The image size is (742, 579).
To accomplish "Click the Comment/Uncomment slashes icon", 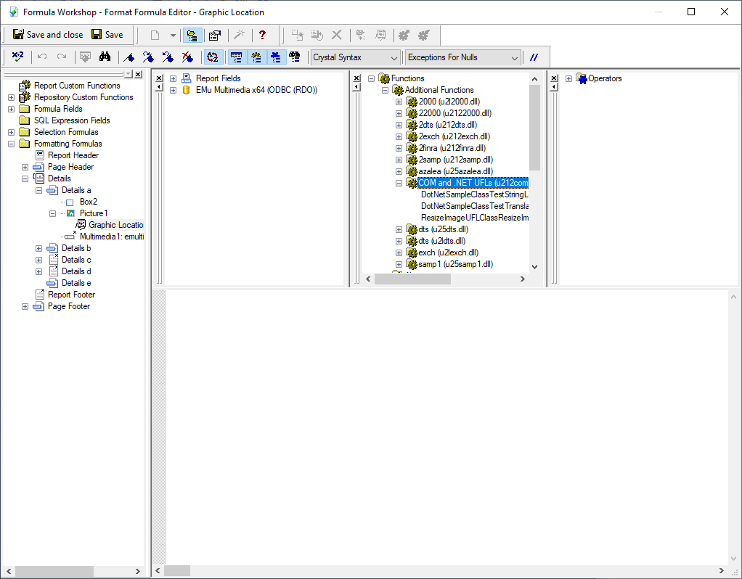I will pyautogui.click(x=534, y=57).
